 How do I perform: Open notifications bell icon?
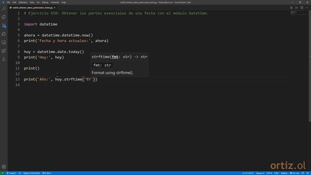click(x=308, y=173)
